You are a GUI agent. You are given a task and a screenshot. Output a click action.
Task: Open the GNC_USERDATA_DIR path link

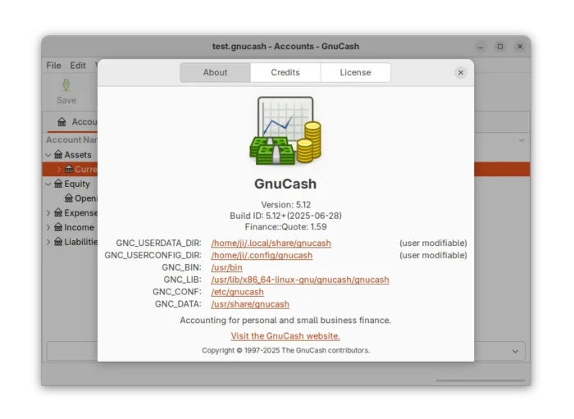[x=271, y=244]
